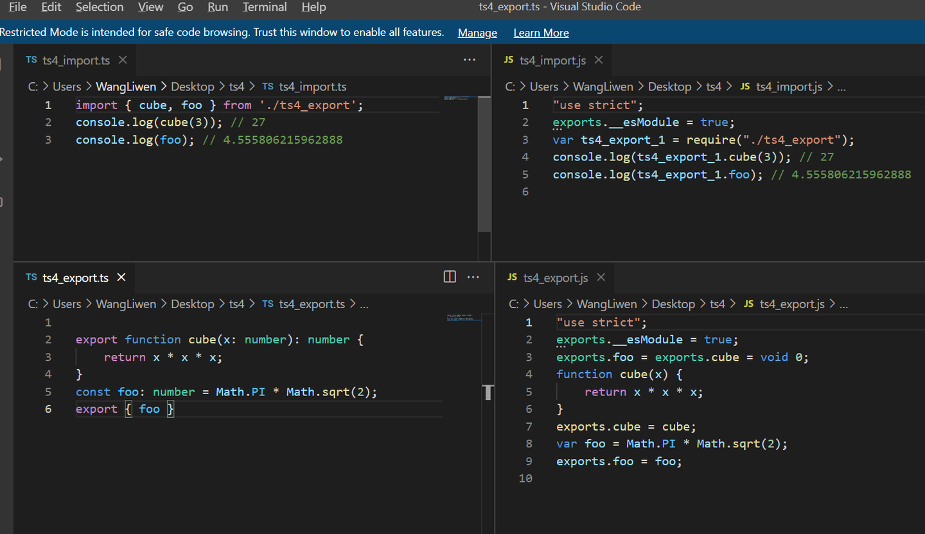
Task: Close the ts4_import.js tab
Action: tap(599, 60)
